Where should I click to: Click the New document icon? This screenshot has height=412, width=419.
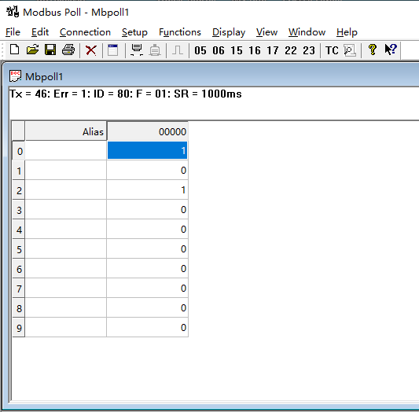click(15, 50)
